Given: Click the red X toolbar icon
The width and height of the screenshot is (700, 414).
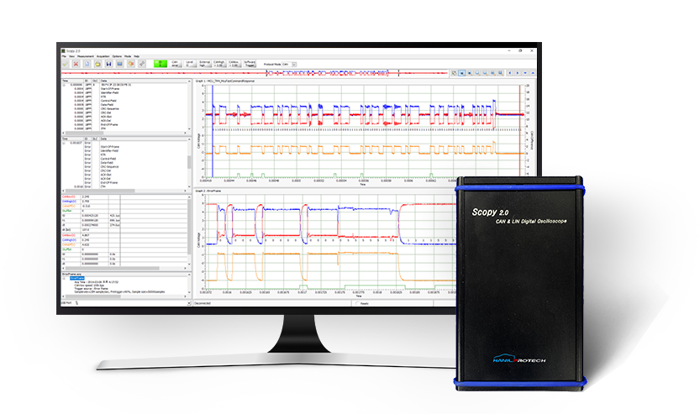Looking at the screenshot, I should [76, 64].
